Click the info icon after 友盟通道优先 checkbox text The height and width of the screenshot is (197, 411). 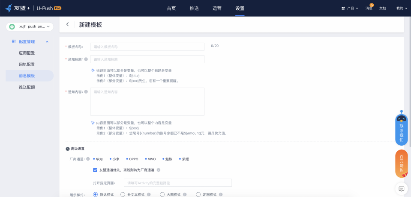pyautogui.click(x=158, y=170)
